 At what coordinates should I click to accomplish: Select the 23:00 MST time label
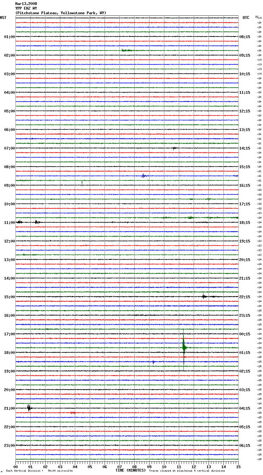(x=10, y=446)
